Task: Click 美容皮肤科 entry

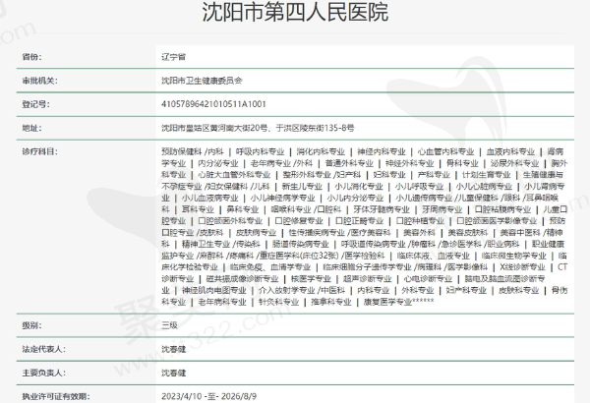Action: (468, 233)
